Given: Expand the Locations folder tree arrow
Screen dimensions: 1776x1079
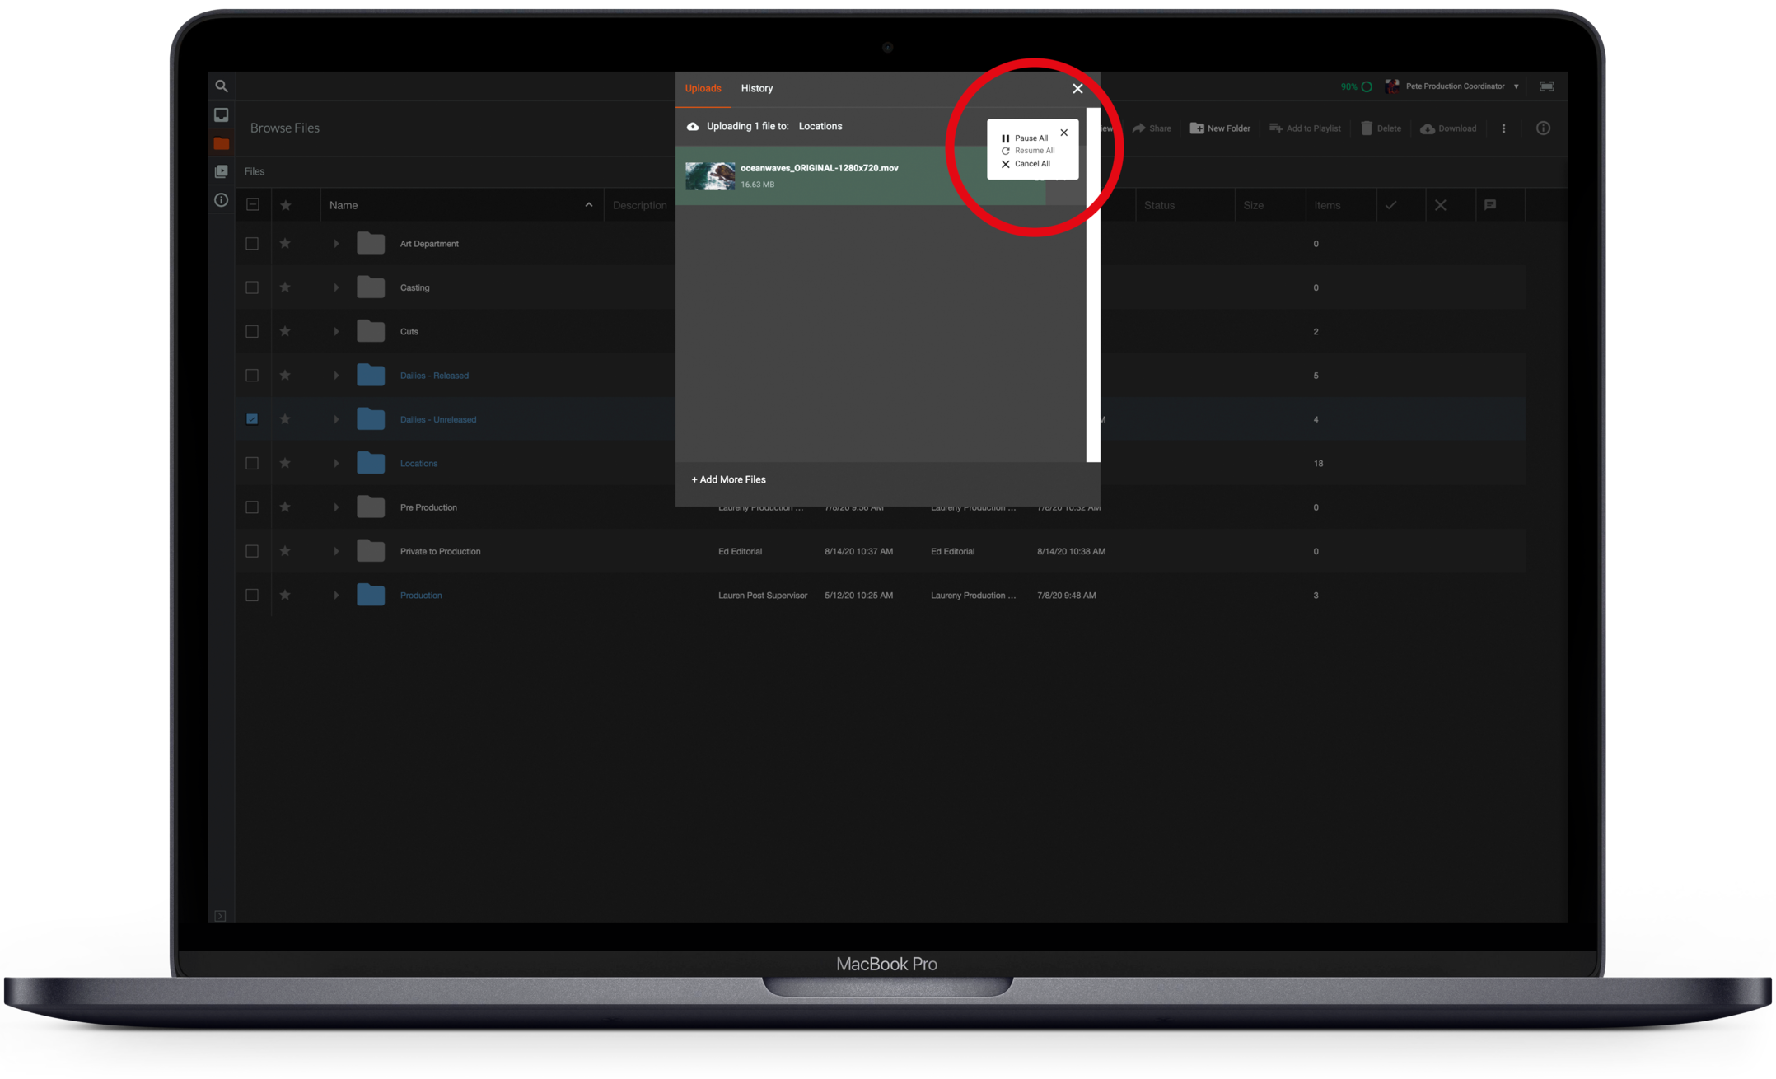Looking at the screenshot, I should 336,464.
